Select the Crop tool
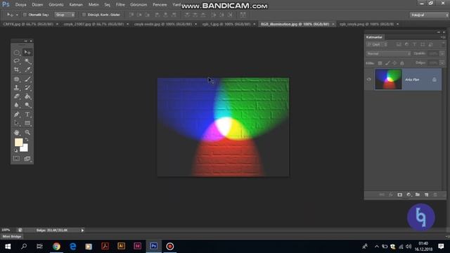The width and height of the screenshot is (450, 253). (17, 70)
